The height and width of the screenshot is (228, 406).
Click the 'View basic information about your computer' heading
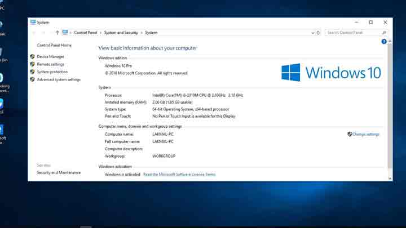(x=148, y=48)
